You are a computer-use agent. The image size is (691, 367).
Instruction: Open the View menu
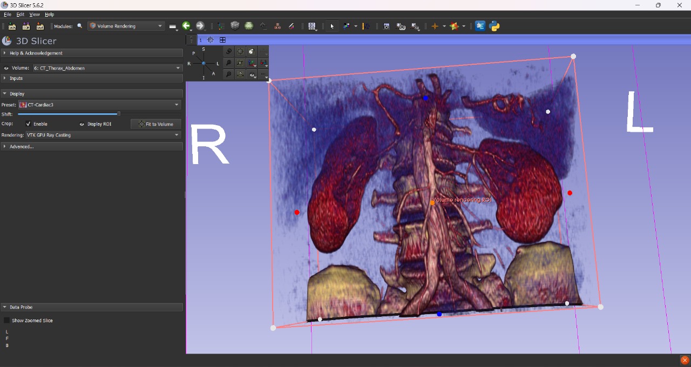(x=35, y=15)
